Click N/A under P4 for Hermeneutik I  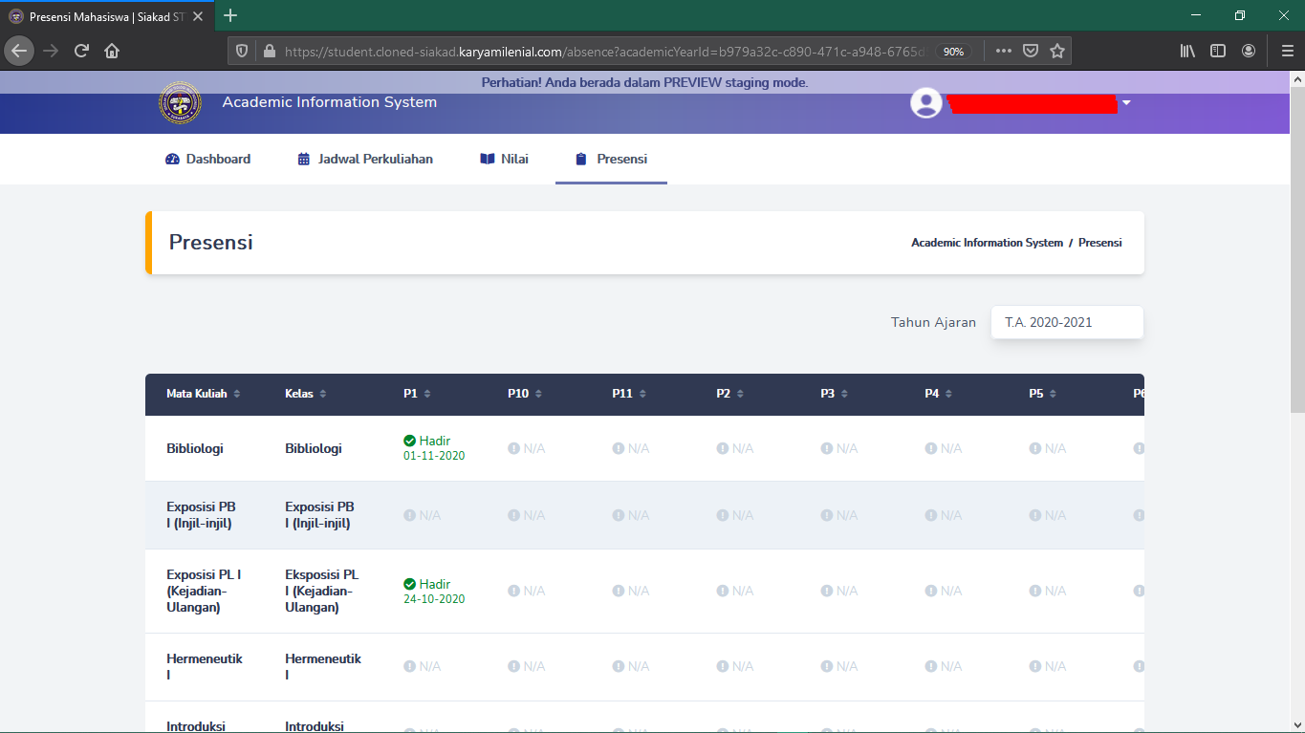coord(944,666)
